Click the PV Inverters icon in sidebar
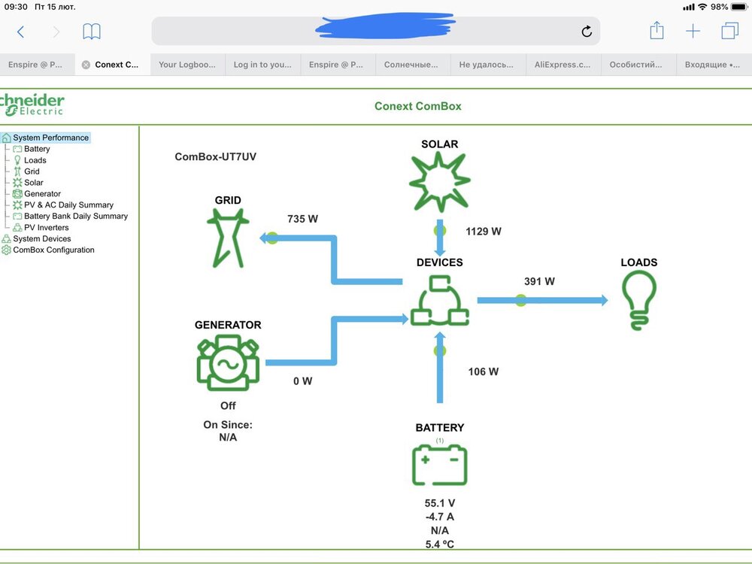The height and width of the screenshot is (564, 752). 17,227
